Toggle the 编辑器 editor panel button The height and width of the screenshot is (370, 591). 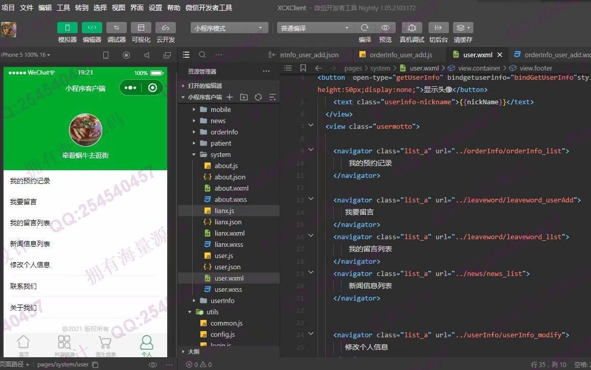tap(92, 28)
